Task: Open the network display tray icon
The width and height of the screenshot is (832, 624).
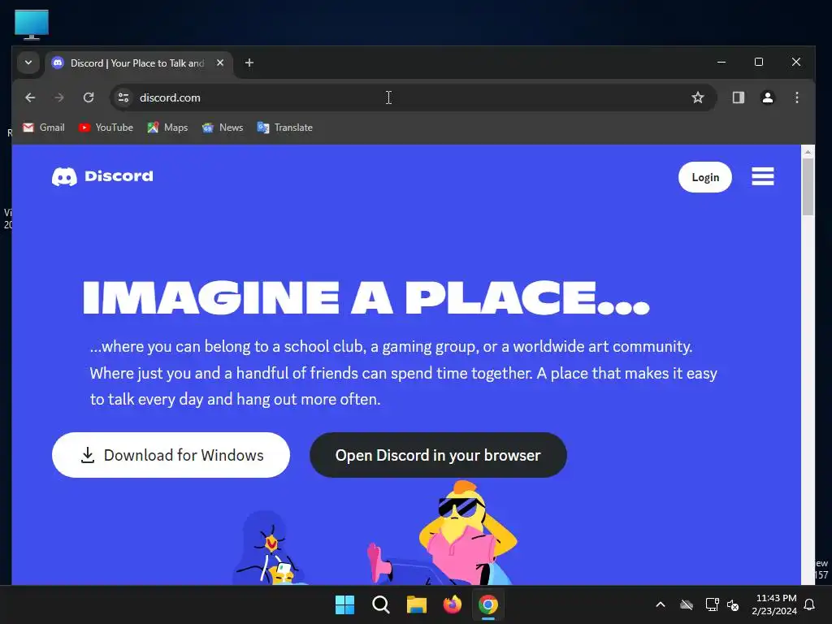Action: (x=712, y=604)
